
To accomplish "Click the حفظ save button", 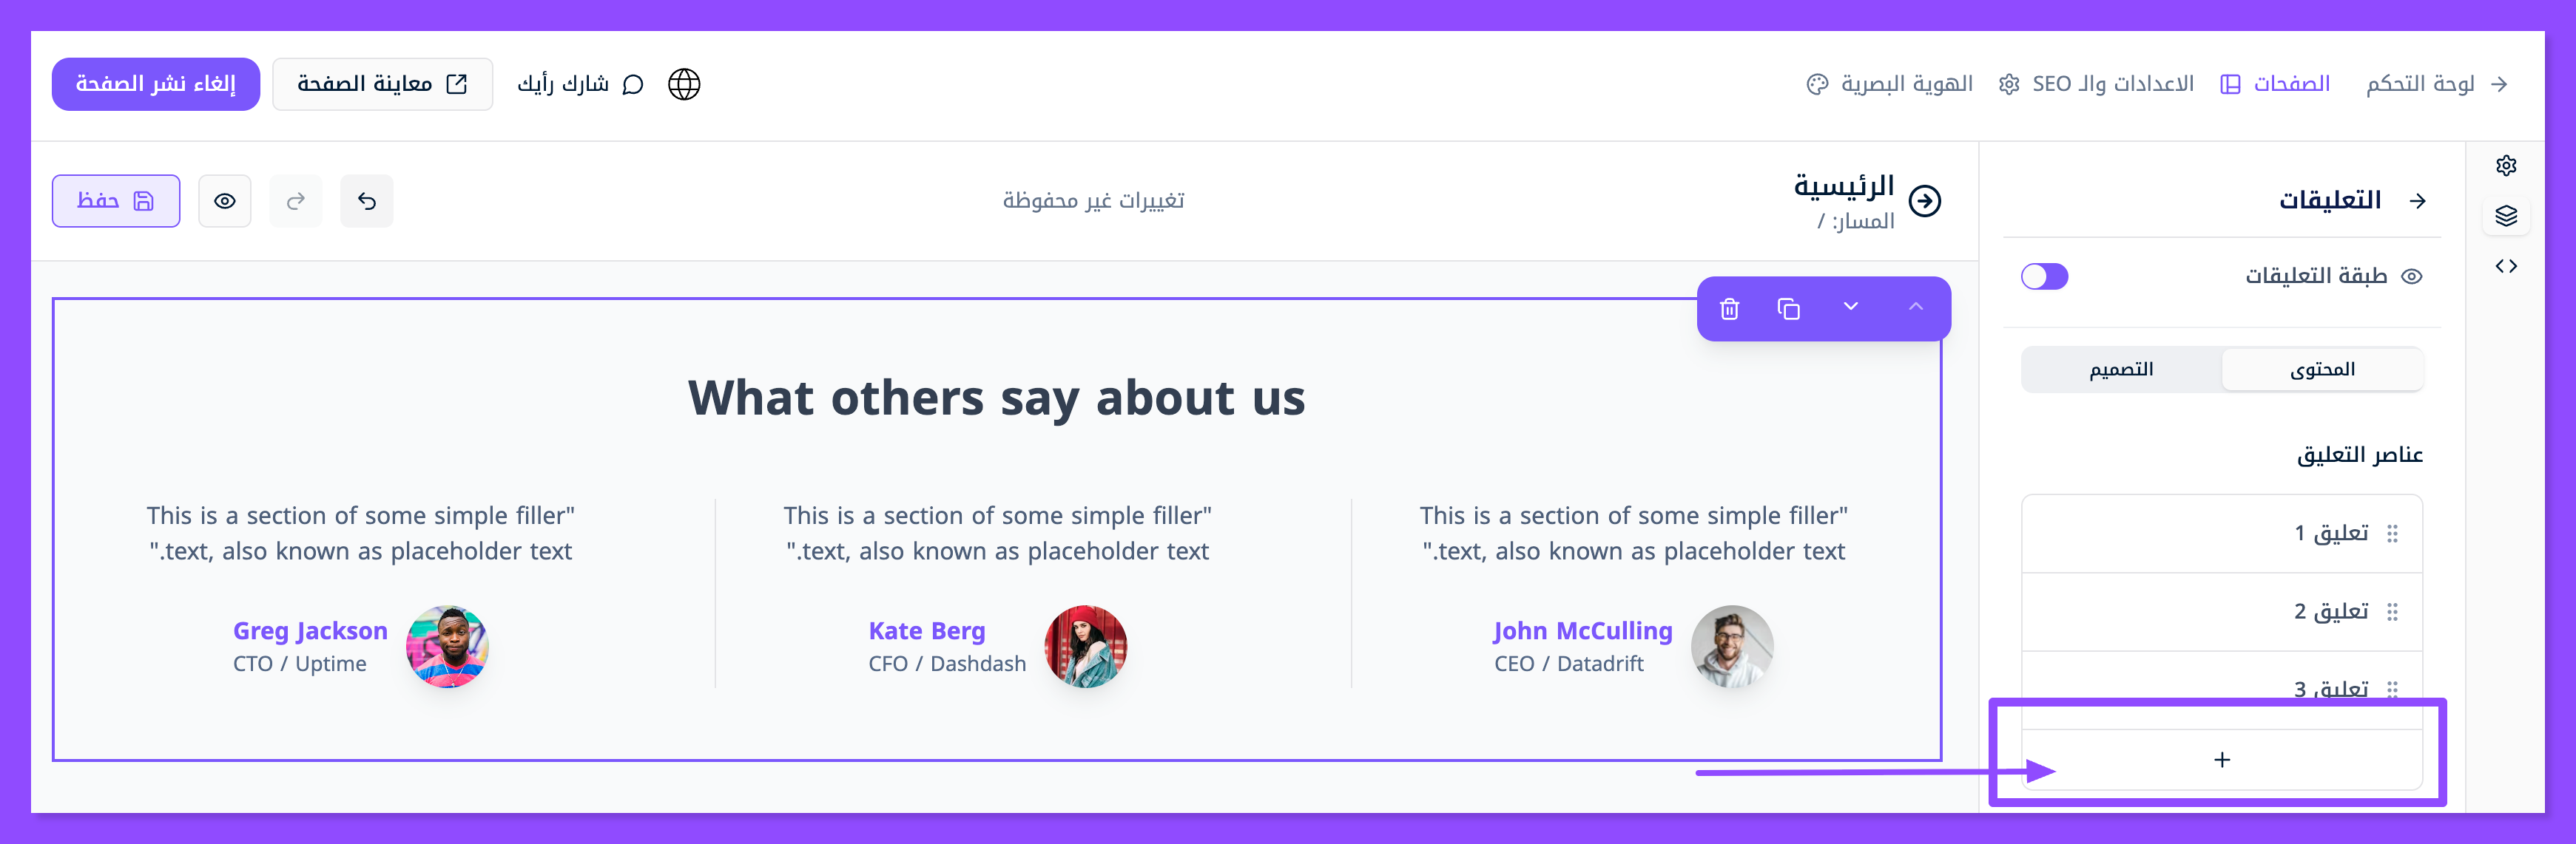I will 116,201.
